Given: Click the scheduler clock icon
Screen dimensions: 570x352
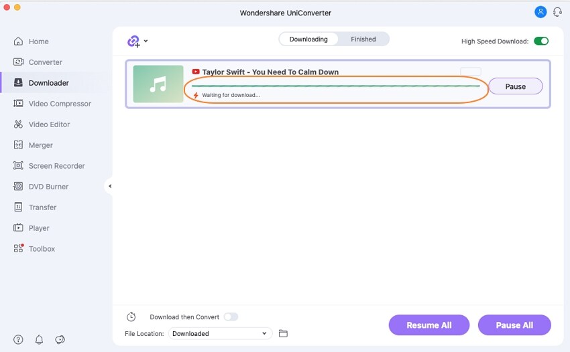Looking at the screenshot, I should point(131,317).
